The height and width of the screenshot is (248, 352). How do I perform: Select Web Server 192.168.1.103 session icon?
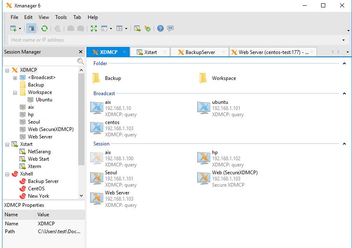pos(97,199)
